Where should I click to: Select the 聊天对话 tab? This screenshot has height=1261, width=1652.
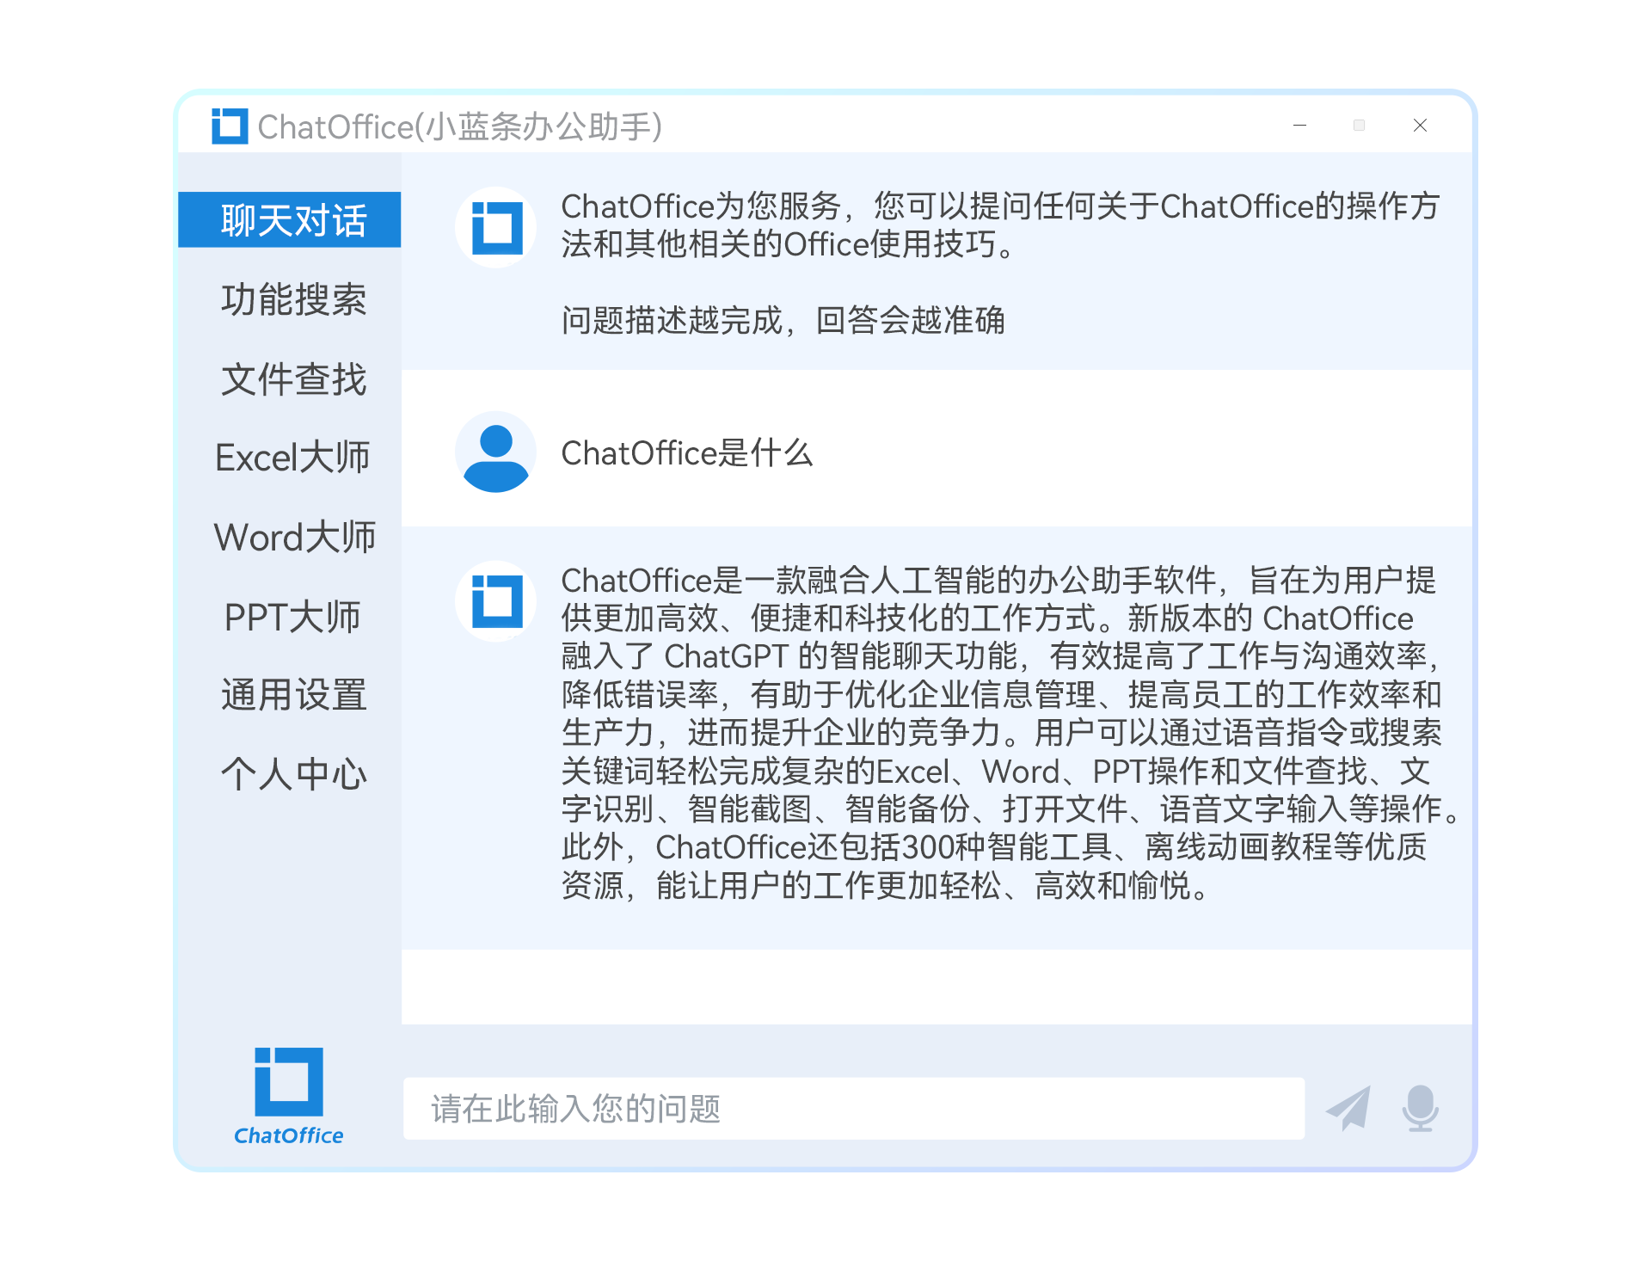click(290, 220)
